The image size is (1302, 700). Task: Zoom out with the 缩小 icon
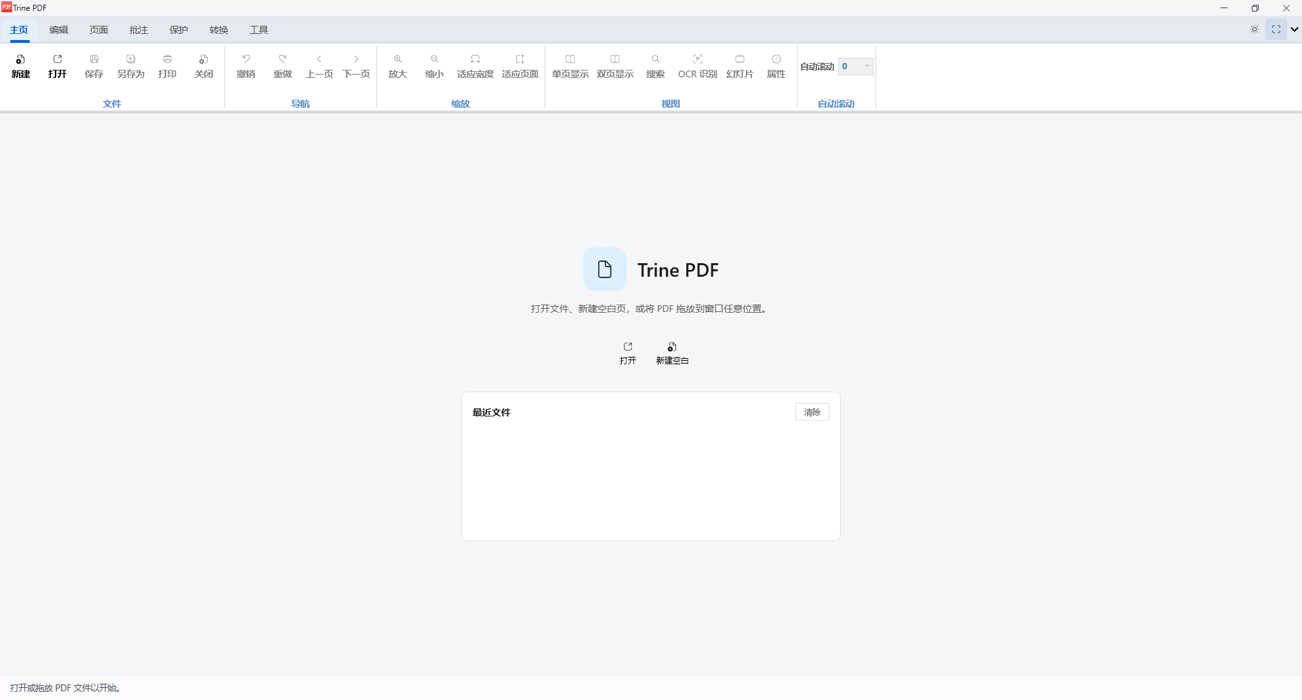435,66
